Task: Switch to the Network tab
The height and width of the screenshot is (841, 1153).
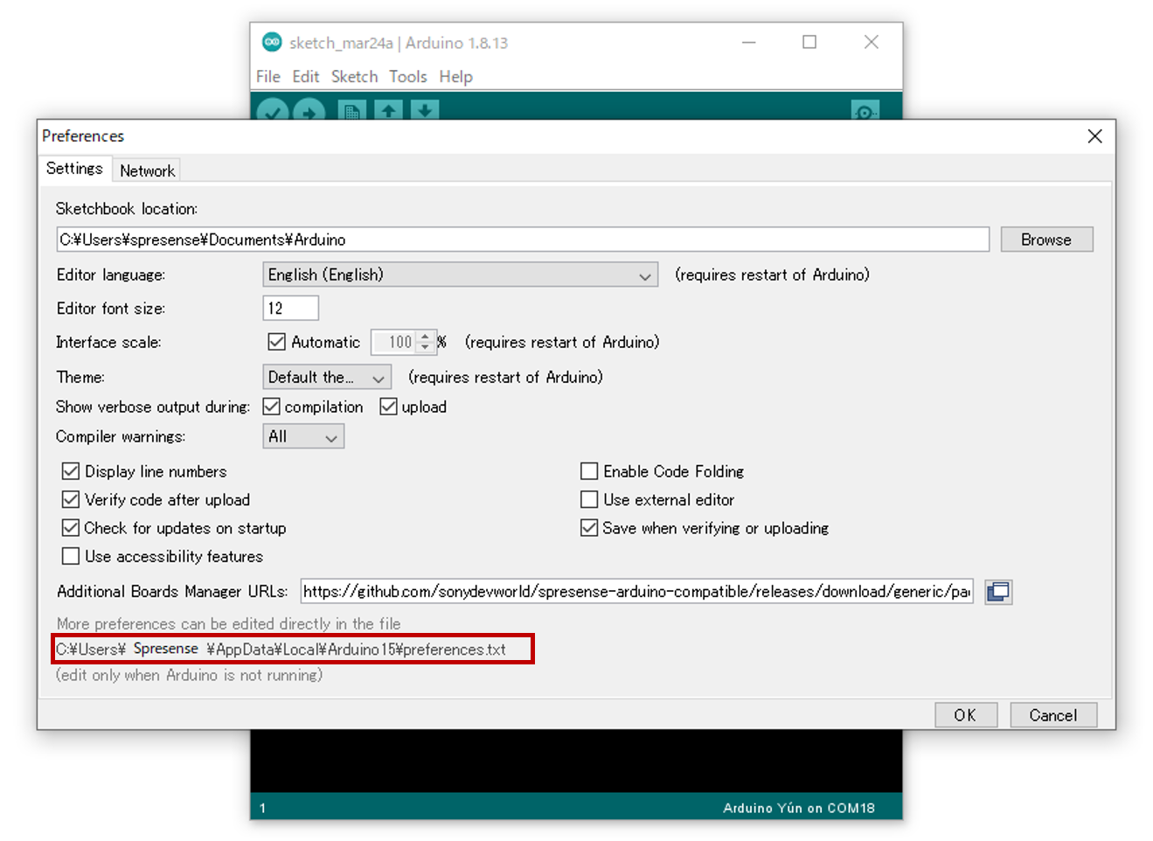Action: 147,170
